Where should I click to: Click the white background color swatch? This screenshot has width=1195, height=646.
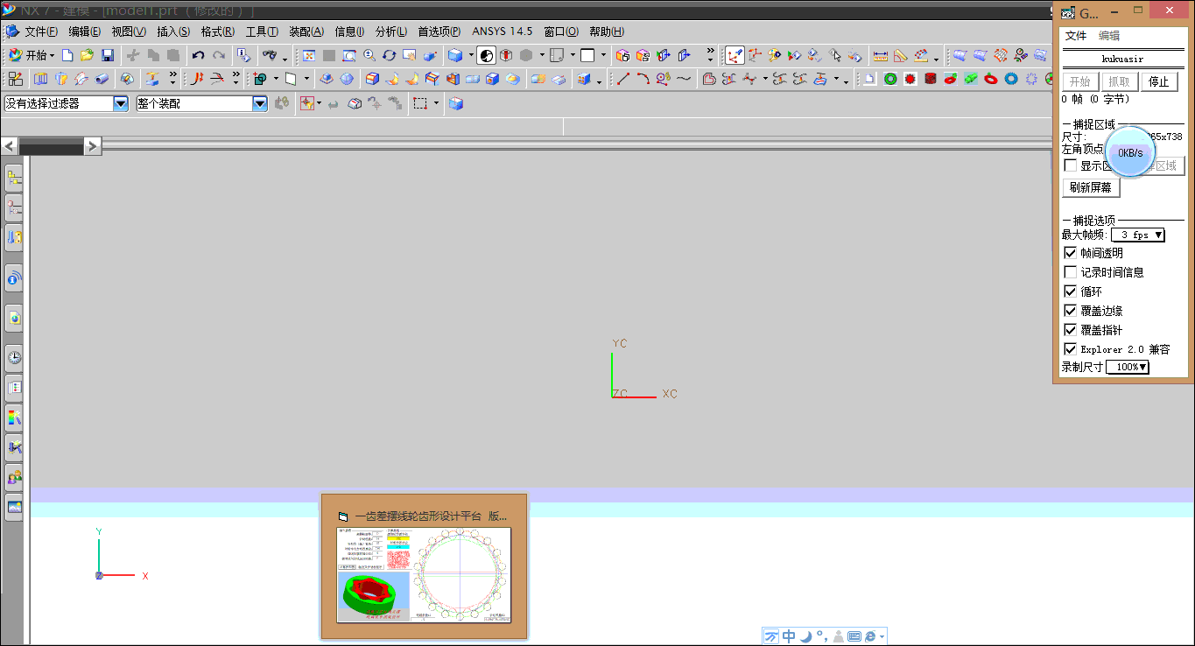point(587,55)
